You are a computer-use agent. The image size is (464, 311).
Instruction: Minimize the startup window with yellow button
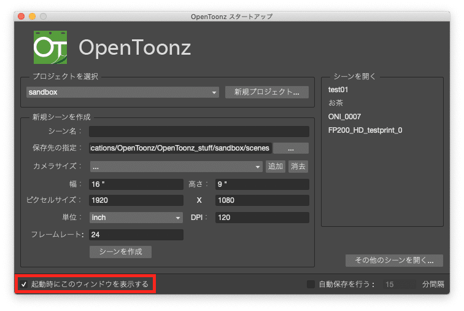pyautogui.click(x=33, y=17)
